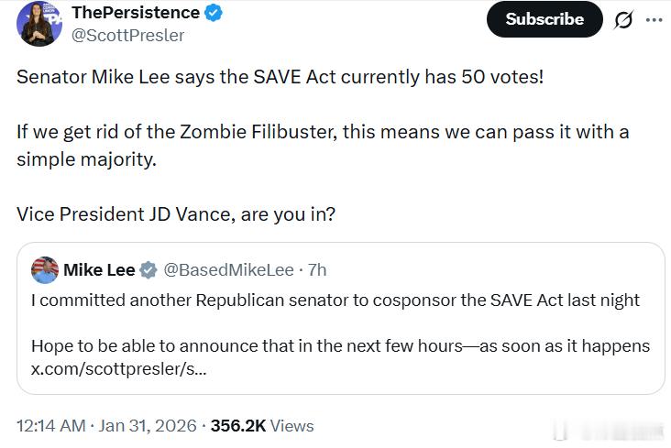Open ThePersistence's profile avatar

(39, 24)
